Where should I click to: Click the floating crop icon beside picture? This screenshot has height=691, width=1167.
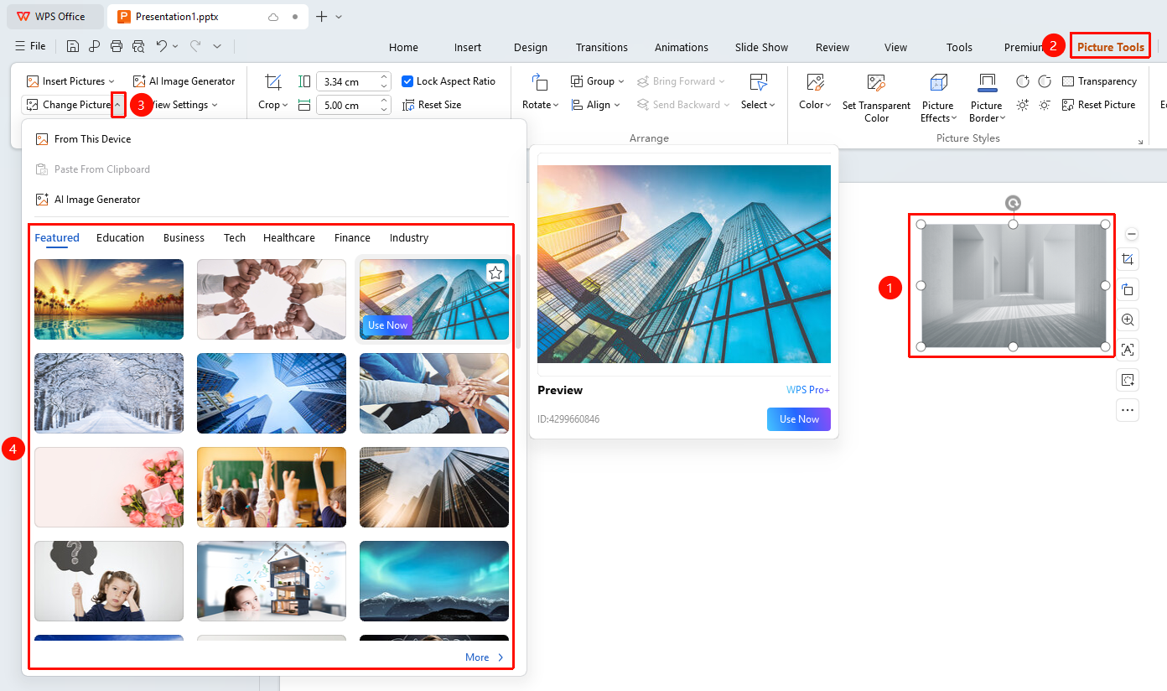tap(1128, 259)
